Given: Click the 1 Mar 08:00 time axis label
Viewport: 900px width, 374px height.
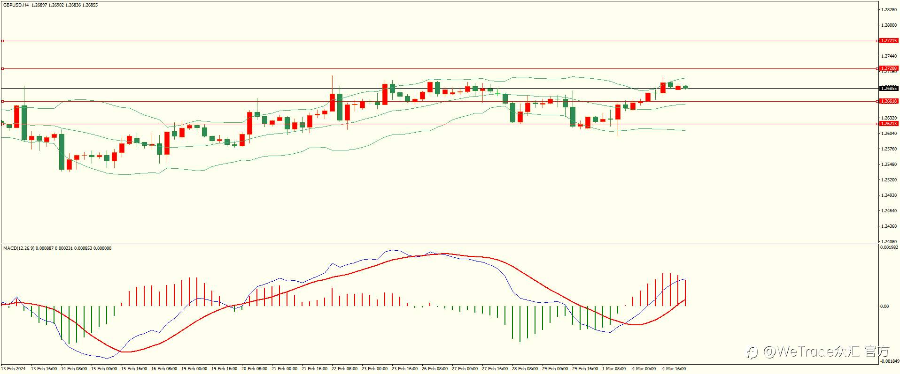Looking at the screenshot, I should 614,369.
